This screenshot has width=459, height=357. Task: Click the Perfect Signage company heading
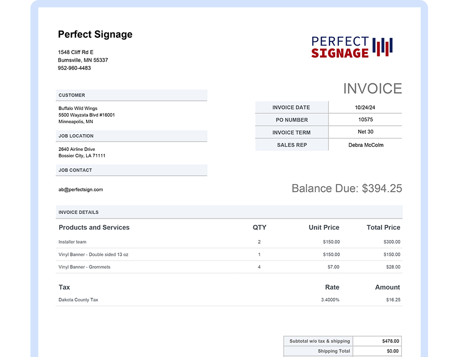pos(95,34)
